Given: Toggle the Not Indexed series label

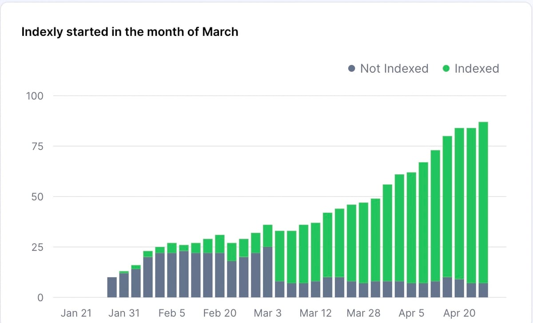Looking at the screenshot, I should tap(394, 69).
